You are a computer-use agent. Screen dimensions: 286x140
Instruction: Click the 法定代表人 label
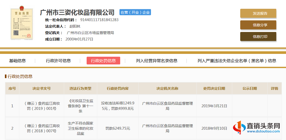tap(56, 26)
